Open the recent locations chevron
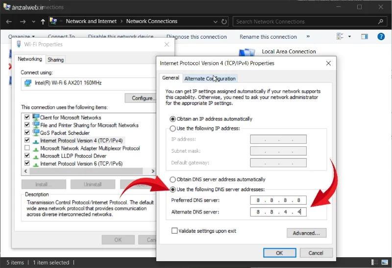This screenshot has height=268, width=392. [x=33, y=22]
